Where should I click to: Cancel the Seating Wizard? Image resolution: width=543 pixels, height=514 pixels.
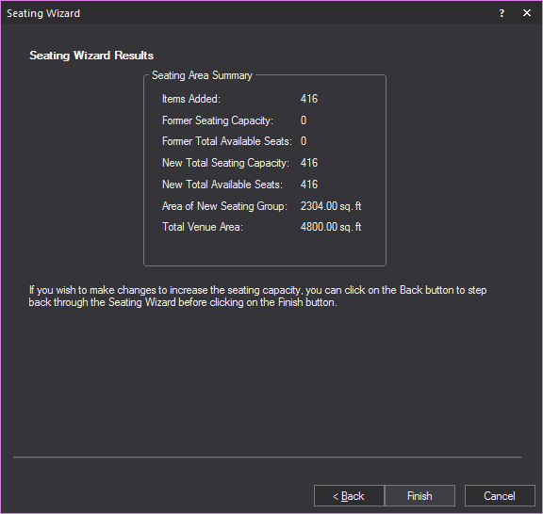pyautogui.click(x=500, y=496)
